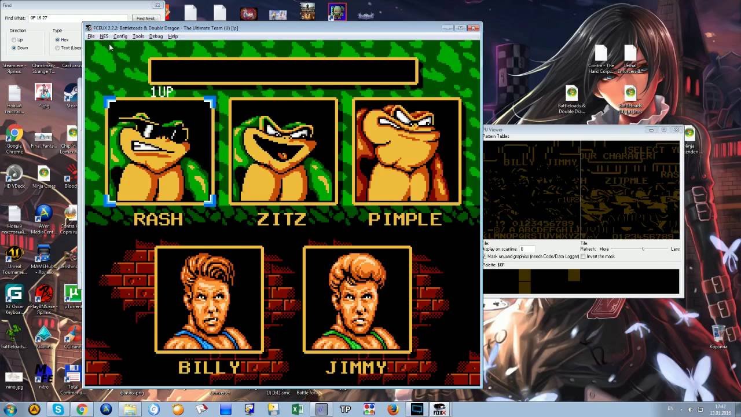
Task: Open the Config menu in FCEUX
Action: point(120,36)
